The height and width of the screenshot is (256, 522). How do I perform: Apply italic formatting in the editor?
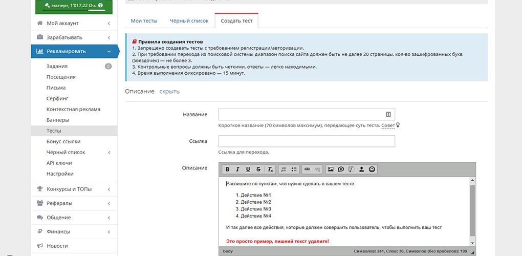pos(237,169)
